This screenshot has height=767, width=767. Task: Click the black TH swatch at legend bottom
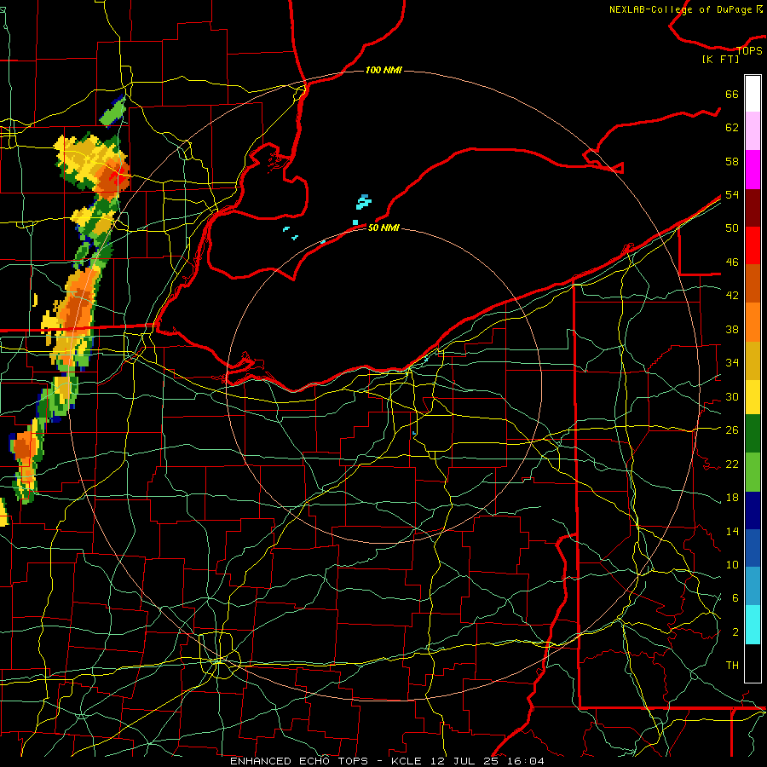tap(753, 663)
